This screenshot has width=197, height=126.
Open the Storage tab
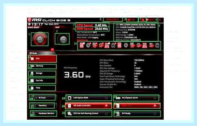42,73
